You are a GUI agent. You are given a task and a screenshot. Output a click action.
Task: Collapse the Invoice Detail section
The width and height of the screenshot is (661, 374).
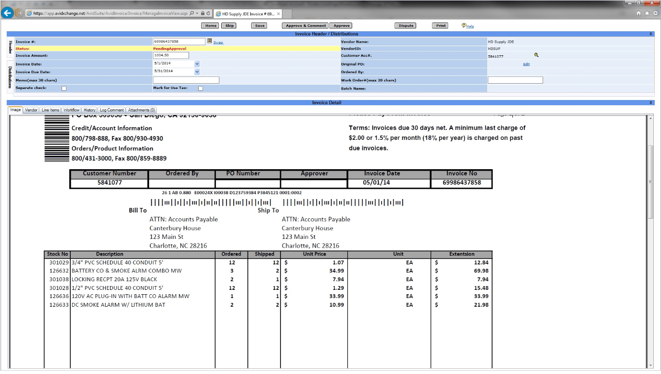pos(651,103)
